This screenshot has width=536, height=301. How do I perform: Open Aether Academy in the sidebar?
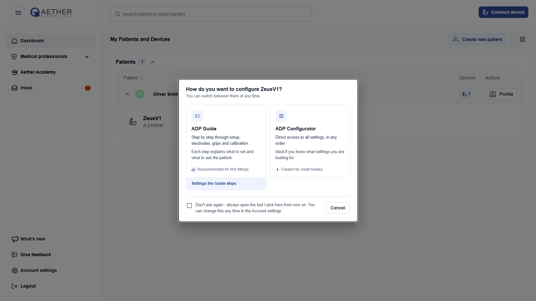[51, 72]
